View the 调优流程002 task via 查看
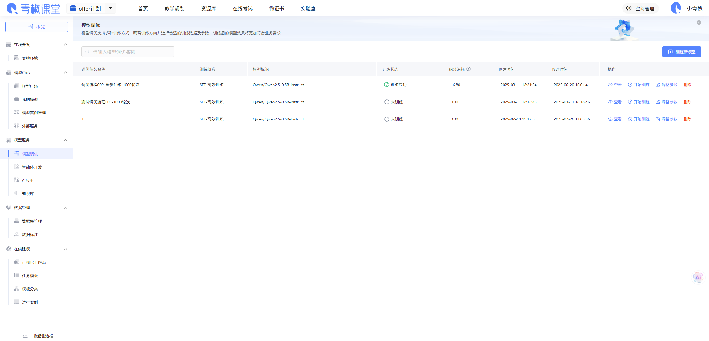The image size is (709, 341). click(x=615, y=85)
